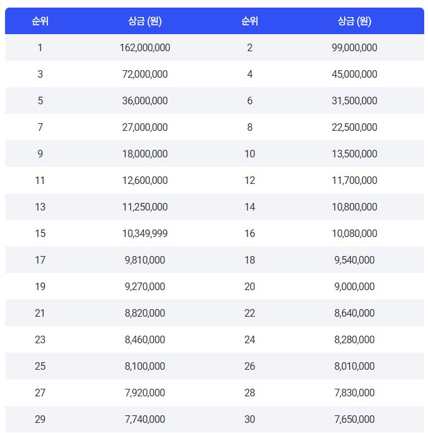The image size is (428, 433).
Task: Select prize amount 8,640,000
Action: [354, 313]
